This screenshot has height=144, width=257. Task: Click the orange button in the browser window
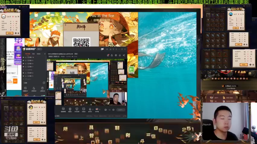(x=15, y=81)
